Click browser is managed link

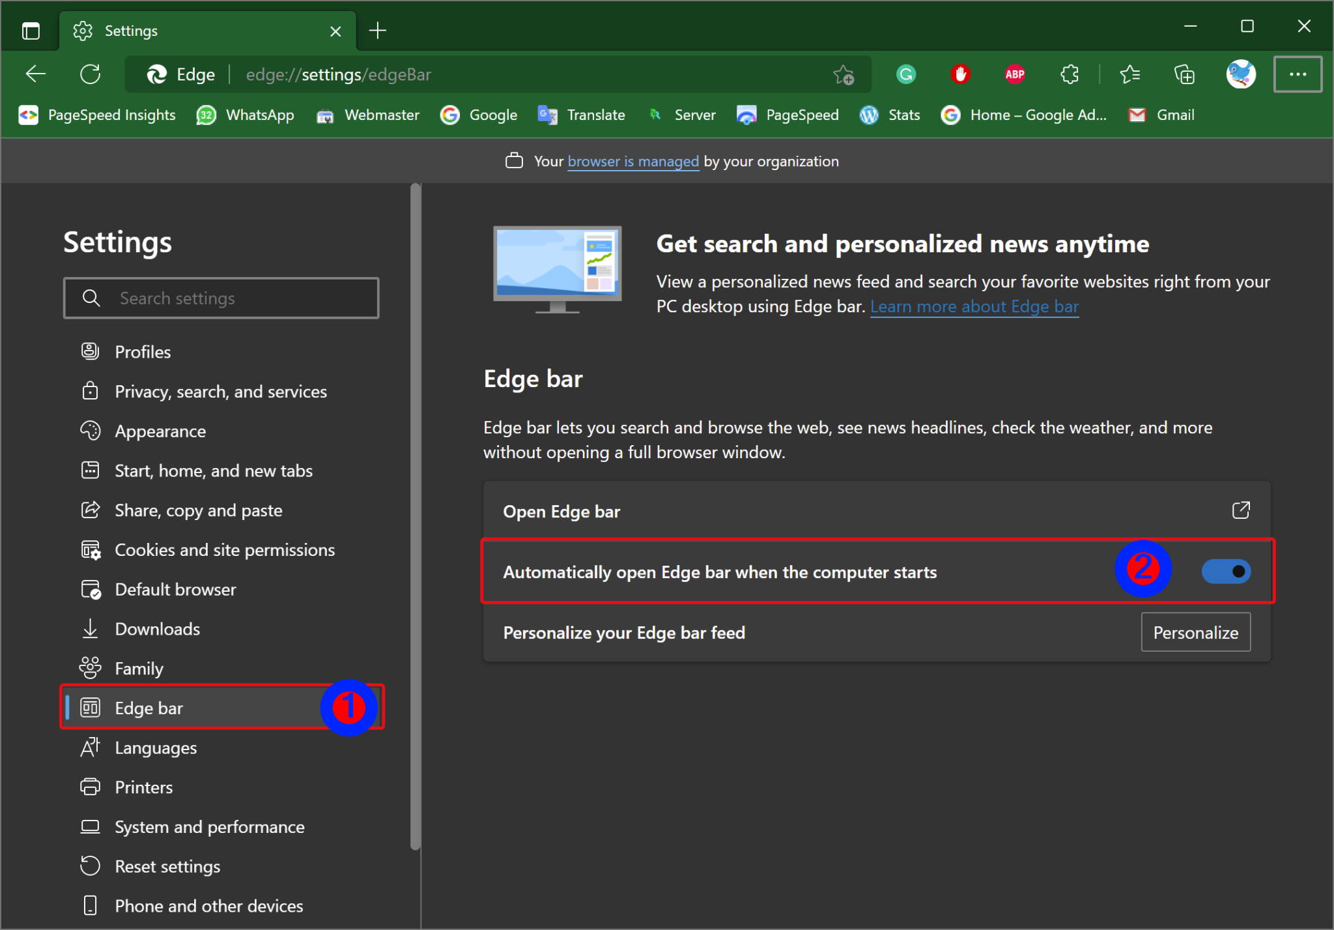633,161
